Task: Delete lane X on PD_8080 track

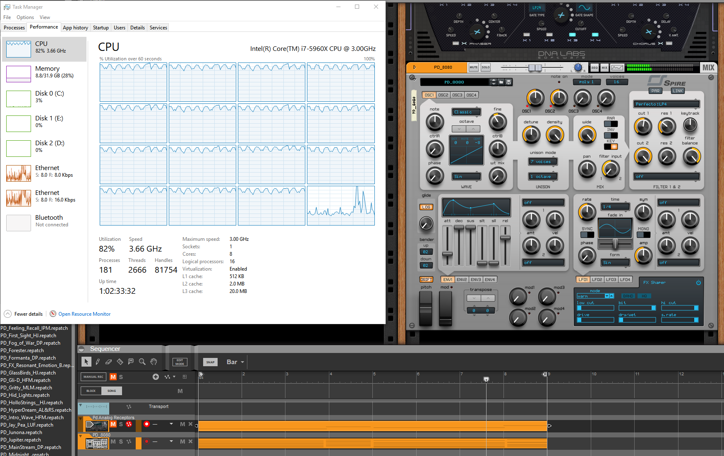Action: [191, 442]
